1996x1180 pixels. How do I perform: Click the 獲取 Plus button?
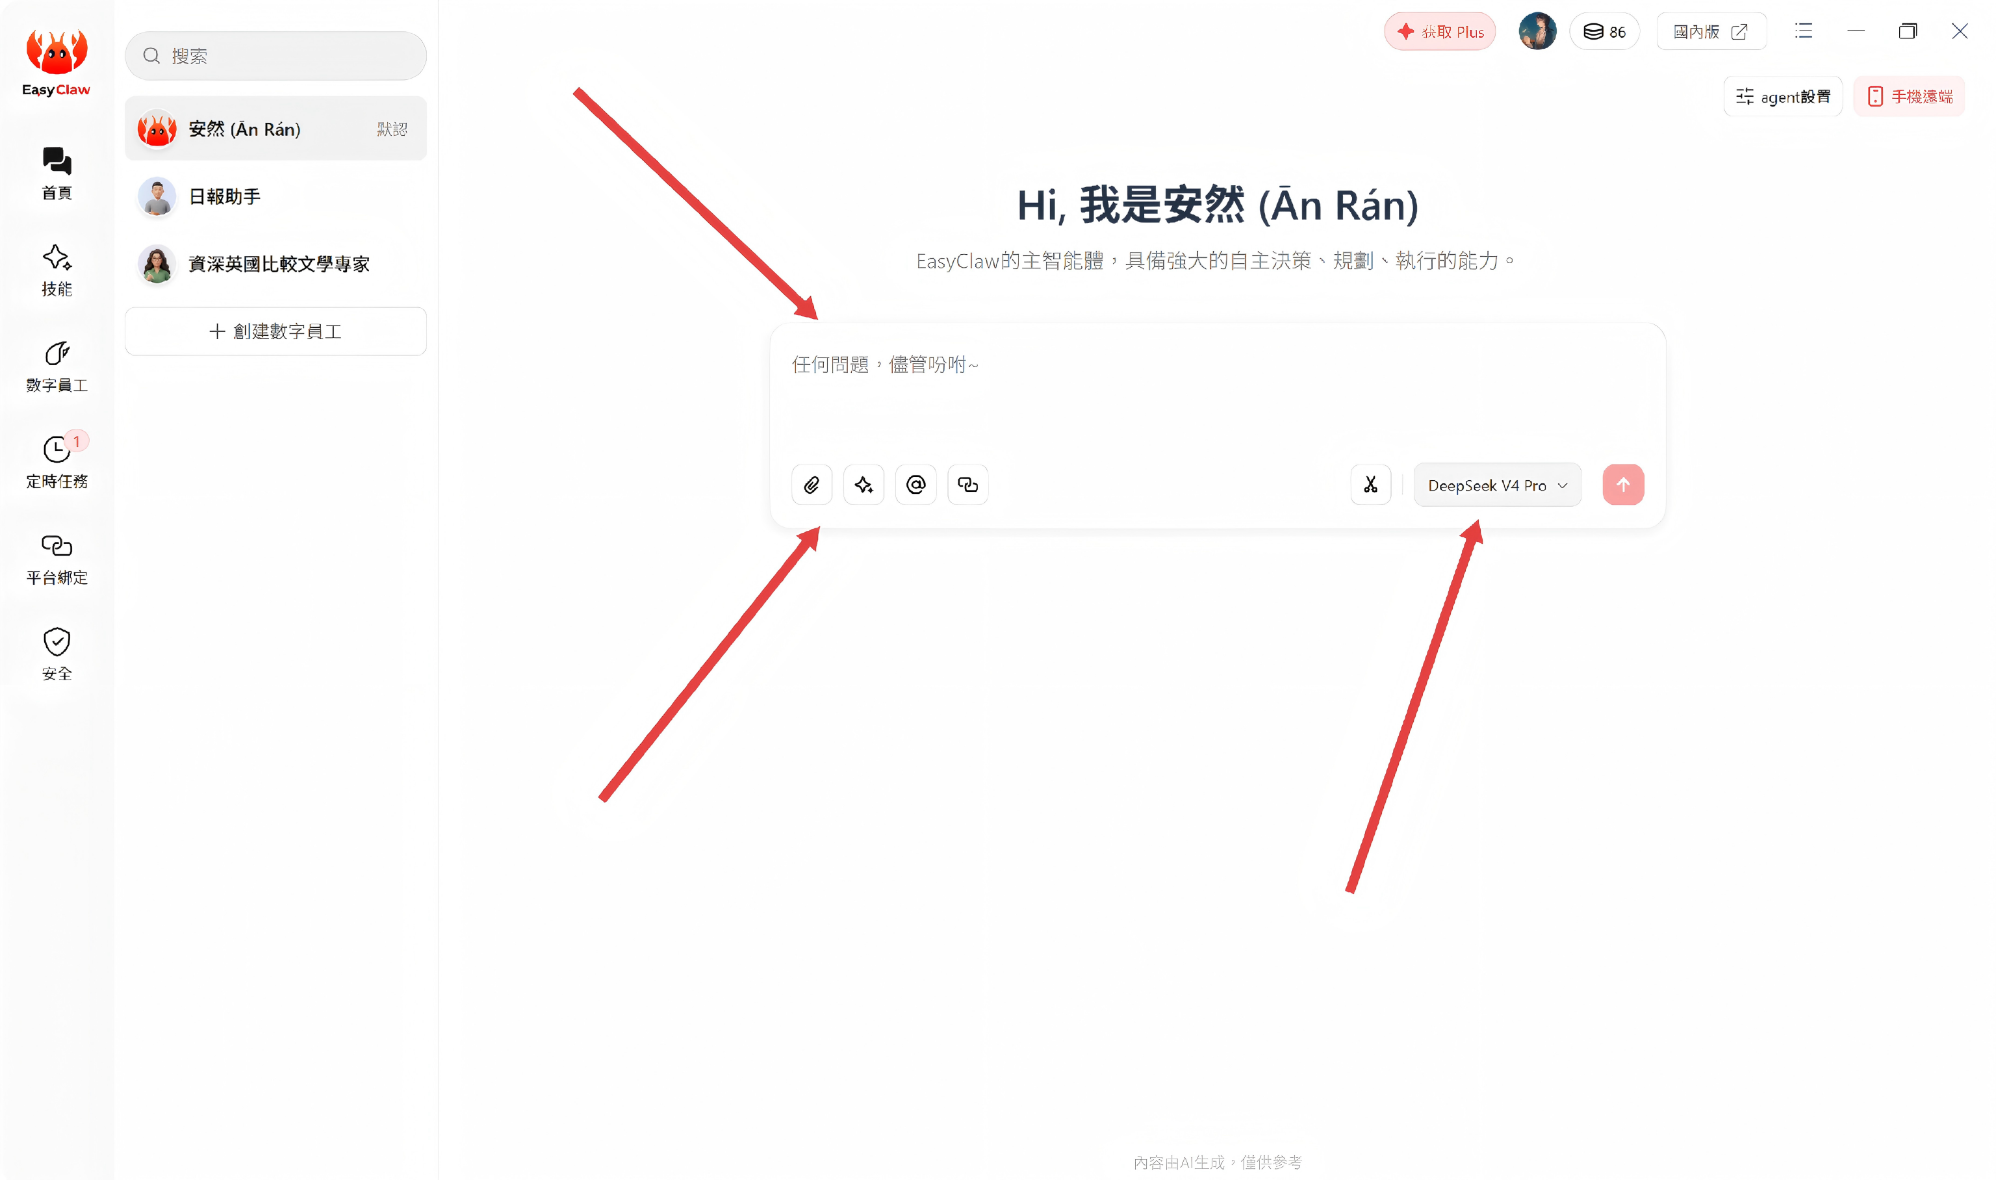pos(1440,31)
